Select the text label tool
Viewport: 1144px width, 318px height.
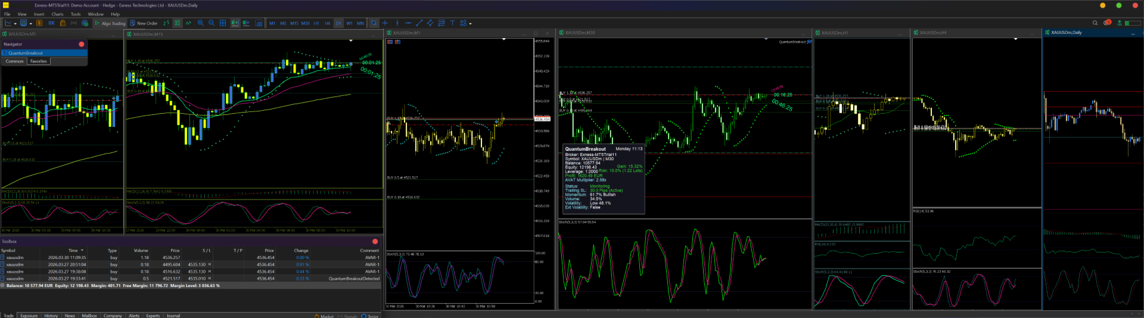pos(452,23)
